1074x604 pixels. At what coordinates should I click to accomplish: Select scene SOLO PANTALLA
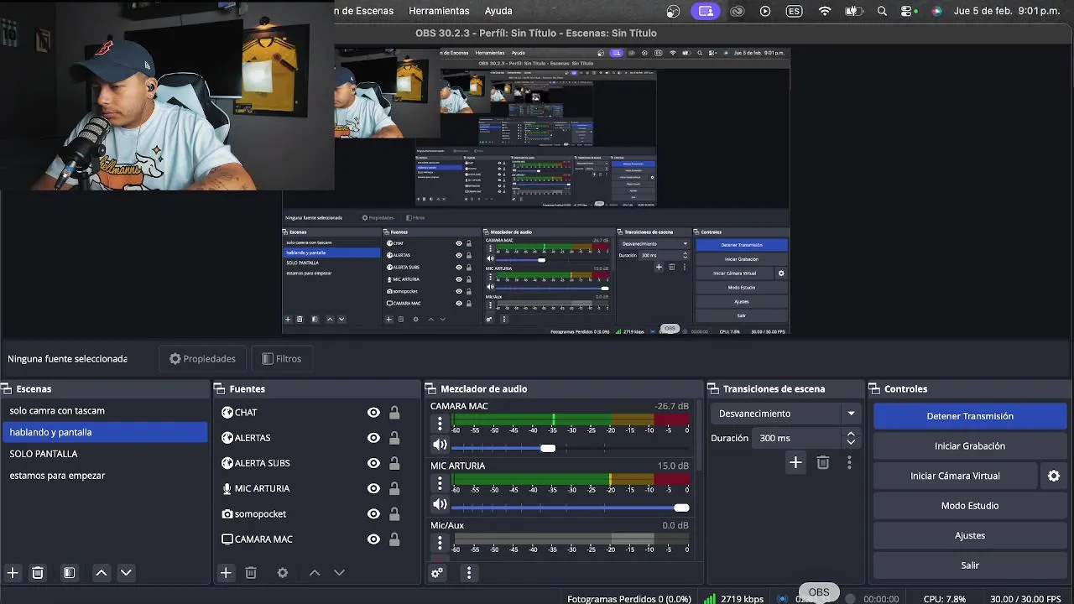tap(104, 454)
